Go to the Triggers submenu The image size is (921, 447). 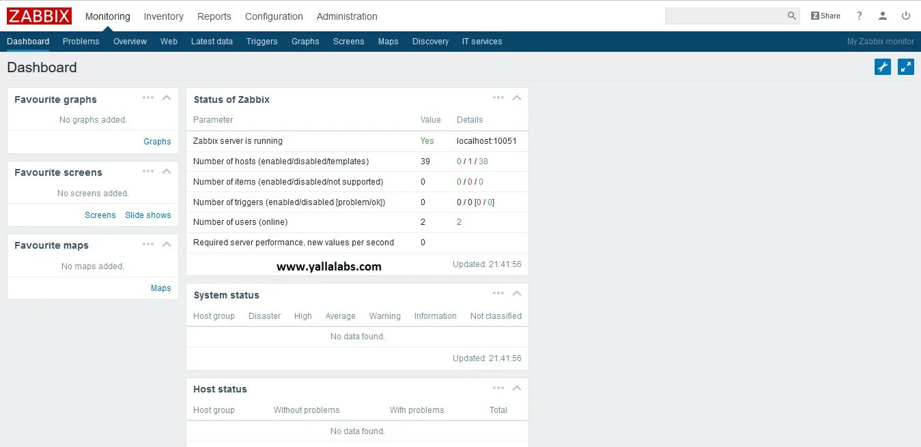coord(262,42)
